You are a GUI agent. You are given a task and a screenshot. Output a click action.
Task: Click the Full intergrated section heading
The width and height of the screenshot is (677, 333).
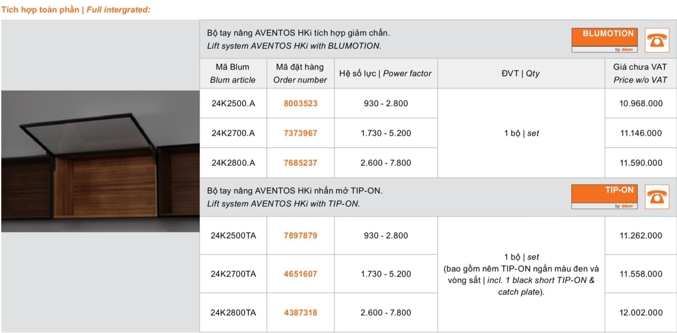[x=76, y=10]
